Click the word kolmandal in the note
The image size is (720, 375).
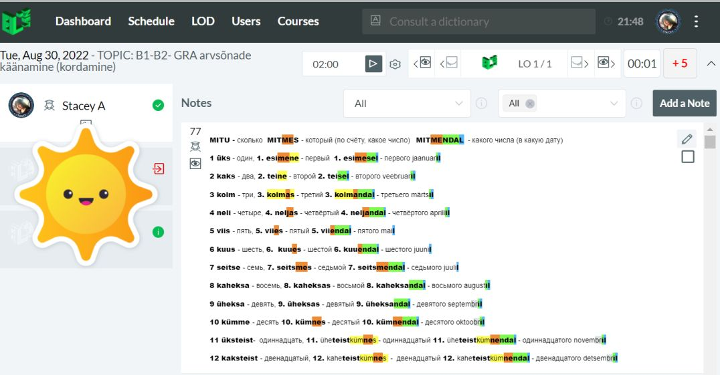[x=355, y=195]
